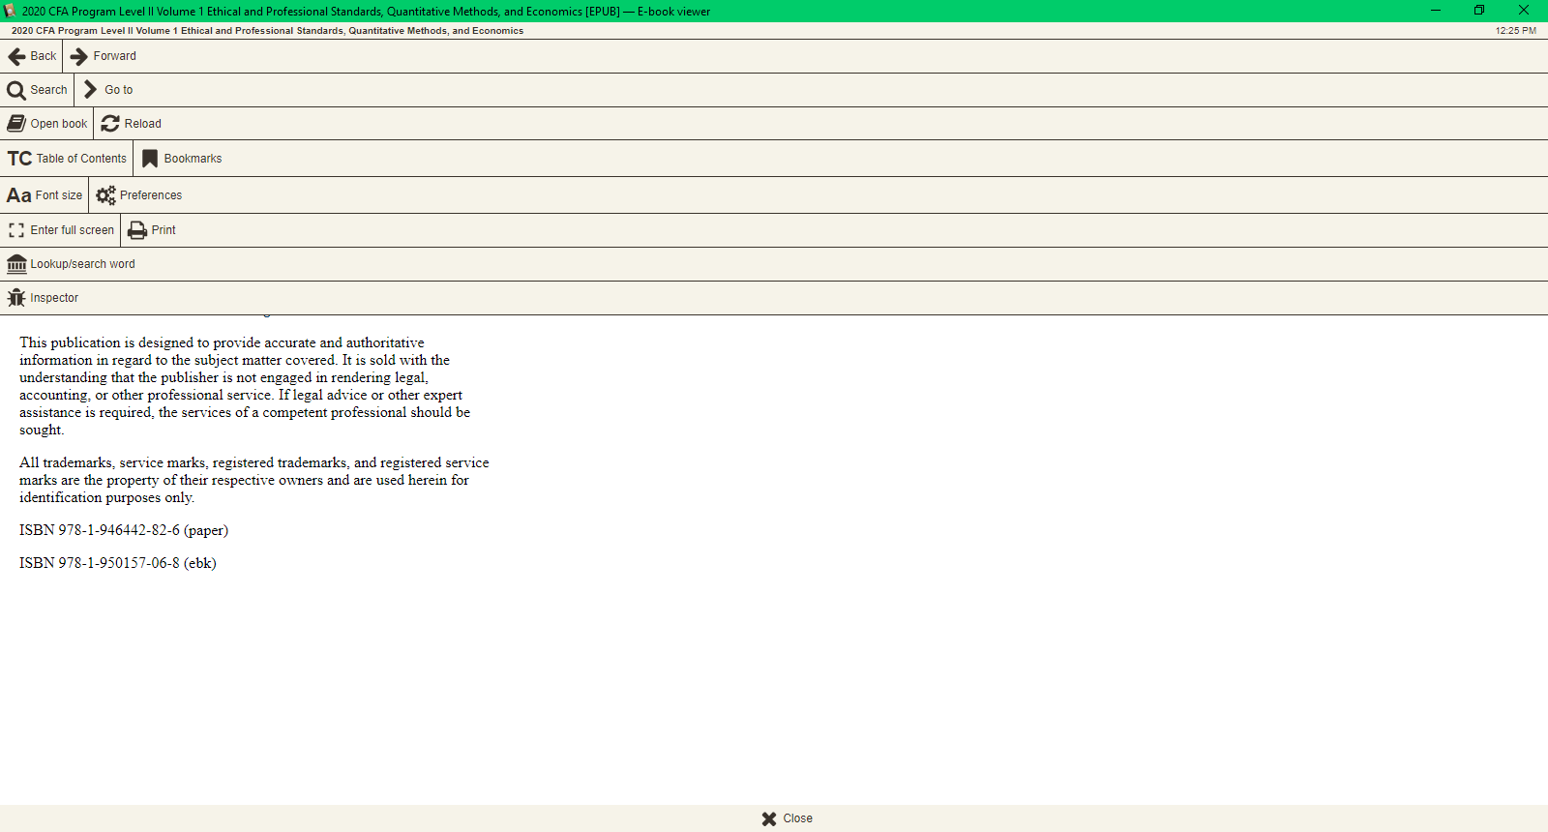Go back with the Back arrow button
1548x832 pixels.
pos(32,56)
